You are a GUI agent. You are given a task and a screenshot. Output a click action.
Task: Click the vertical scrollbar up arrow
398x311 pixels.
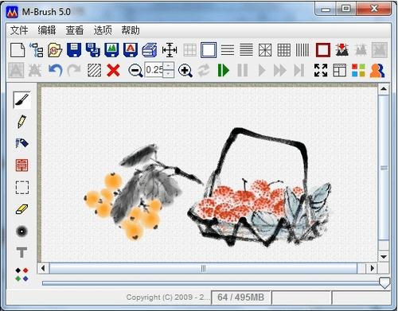[x=384, y=89]
